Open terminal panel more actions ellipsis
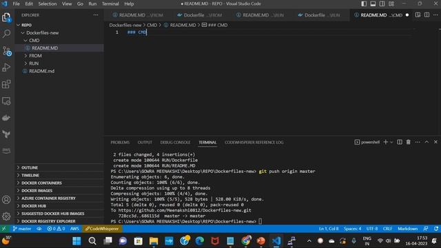The image size is (441, 248). coord(418,142)
